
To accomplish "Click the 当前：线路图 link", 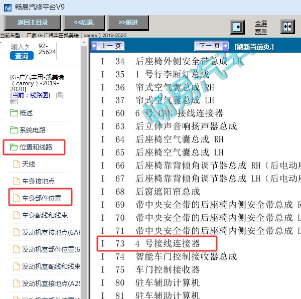I will point(30,95).
